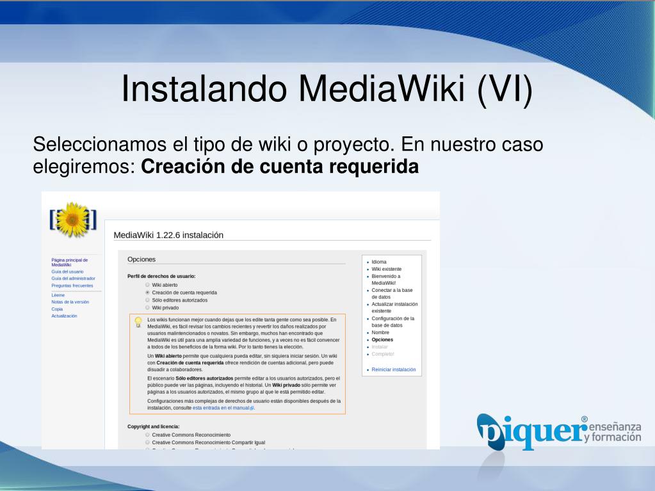Click Conectar a la base de datos step
Image resolution: width=655 pixels, height=491 pixels.
pos(392,294)
